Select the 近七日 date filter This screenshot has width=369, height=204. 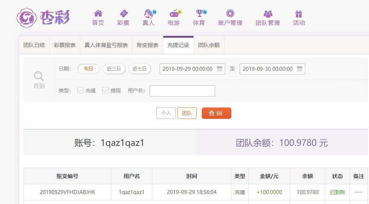click(139, 69)
